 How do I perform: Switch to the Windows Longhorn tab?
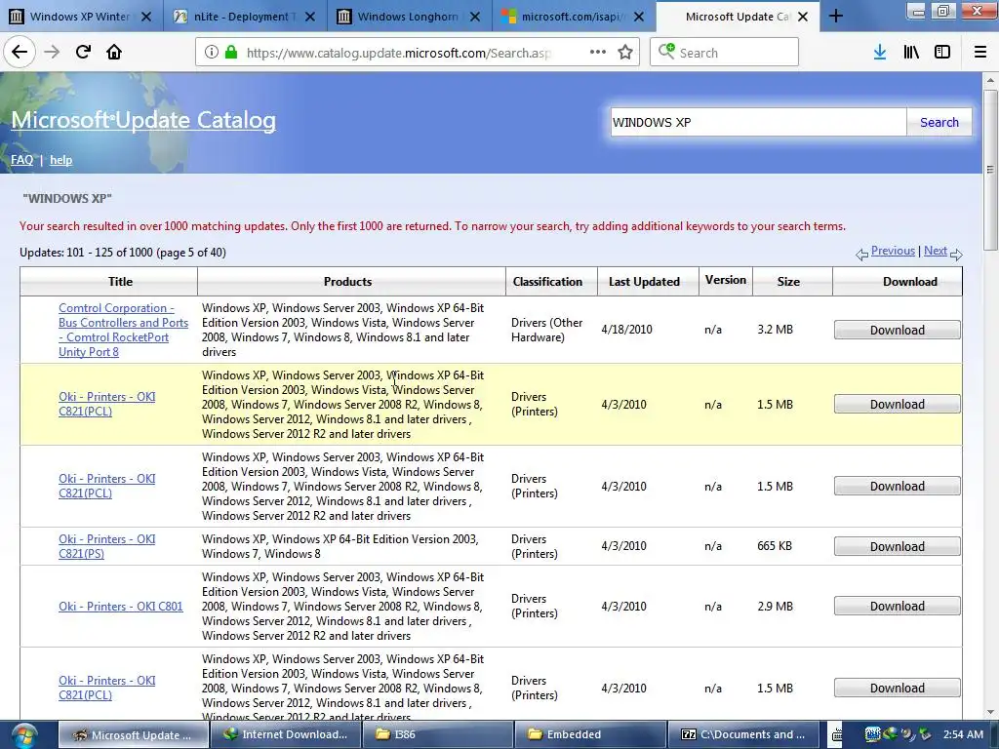pyautogui.click(x=410, y=17)
